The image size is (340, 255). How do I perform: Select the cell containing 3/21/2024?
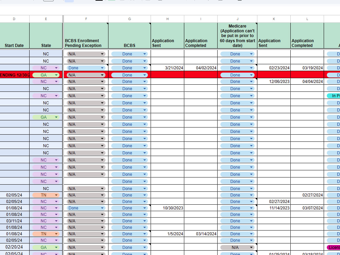point(167,68)
